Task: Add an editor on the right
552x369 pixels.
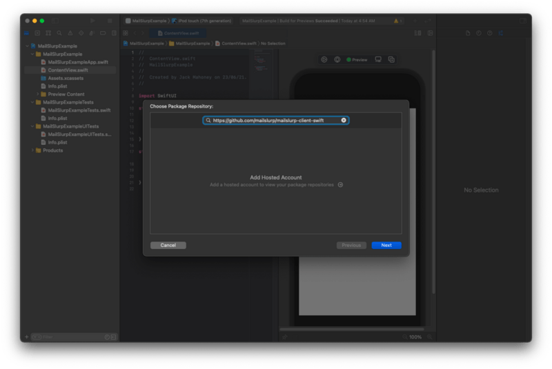Action: [430, 33]
